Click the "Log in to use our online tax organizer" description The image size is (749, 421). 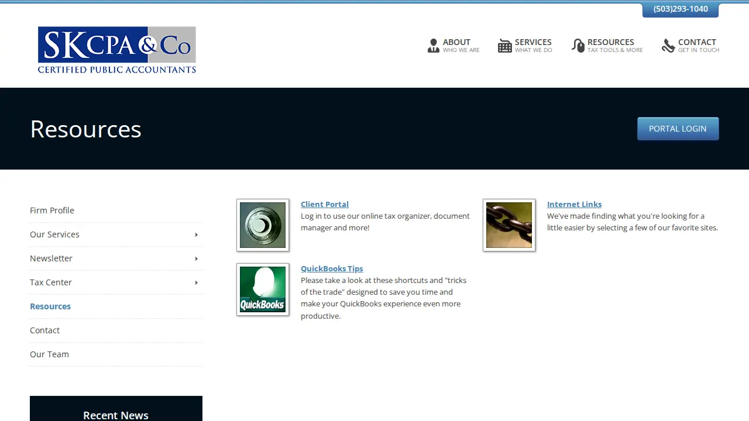tap(385, 222)
